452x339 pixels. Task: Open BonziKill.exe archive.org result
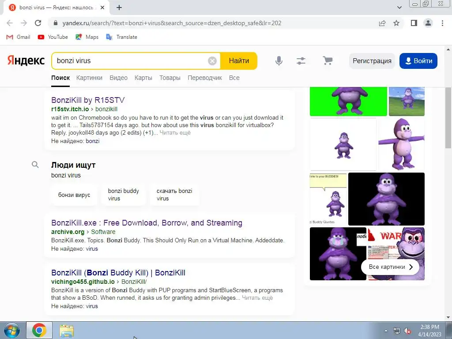point(147,223)
